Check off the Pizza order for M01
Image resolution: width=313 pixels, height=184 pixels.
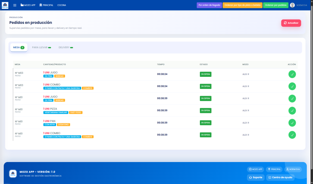(292, 111)
